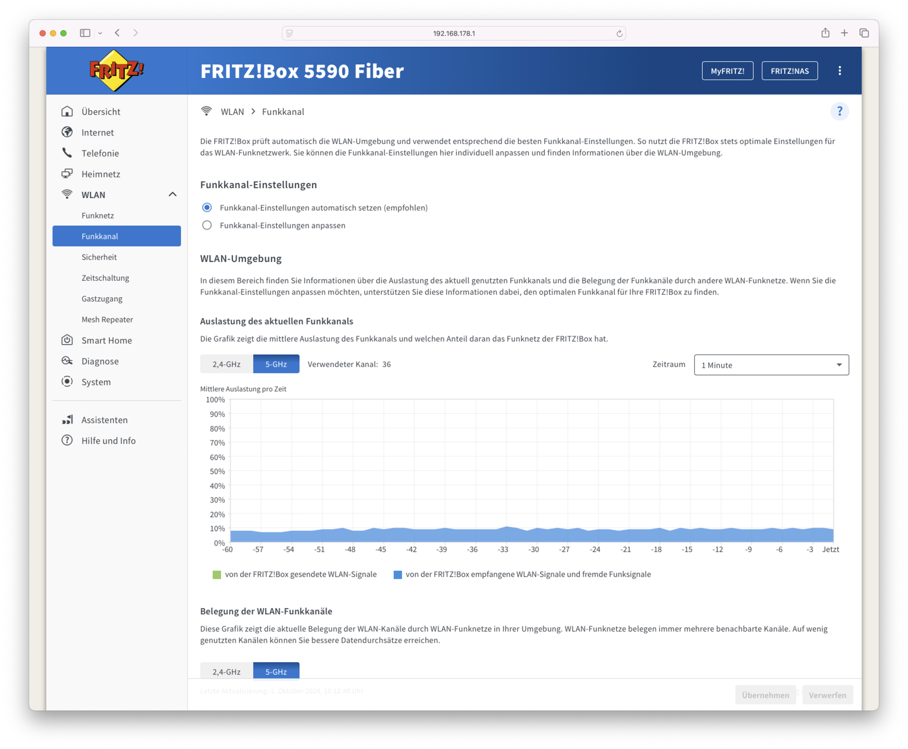Click the WLAN wifi icon in sidebar
Image resolution: width=908 pixels, height=749 pixels.
[x=67, y=194]
